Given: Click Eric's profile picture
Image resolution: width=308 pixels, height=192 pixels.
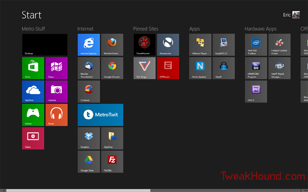Looking at the screenshot, I should [296, 15].
